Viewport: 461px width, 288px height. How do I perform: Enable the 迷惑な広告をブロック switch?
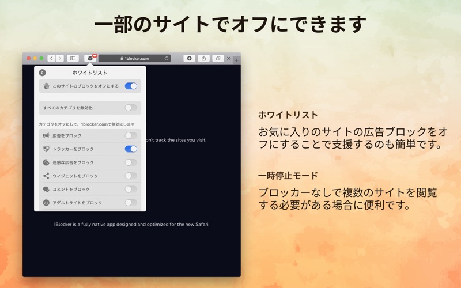[x=131, y=162]
